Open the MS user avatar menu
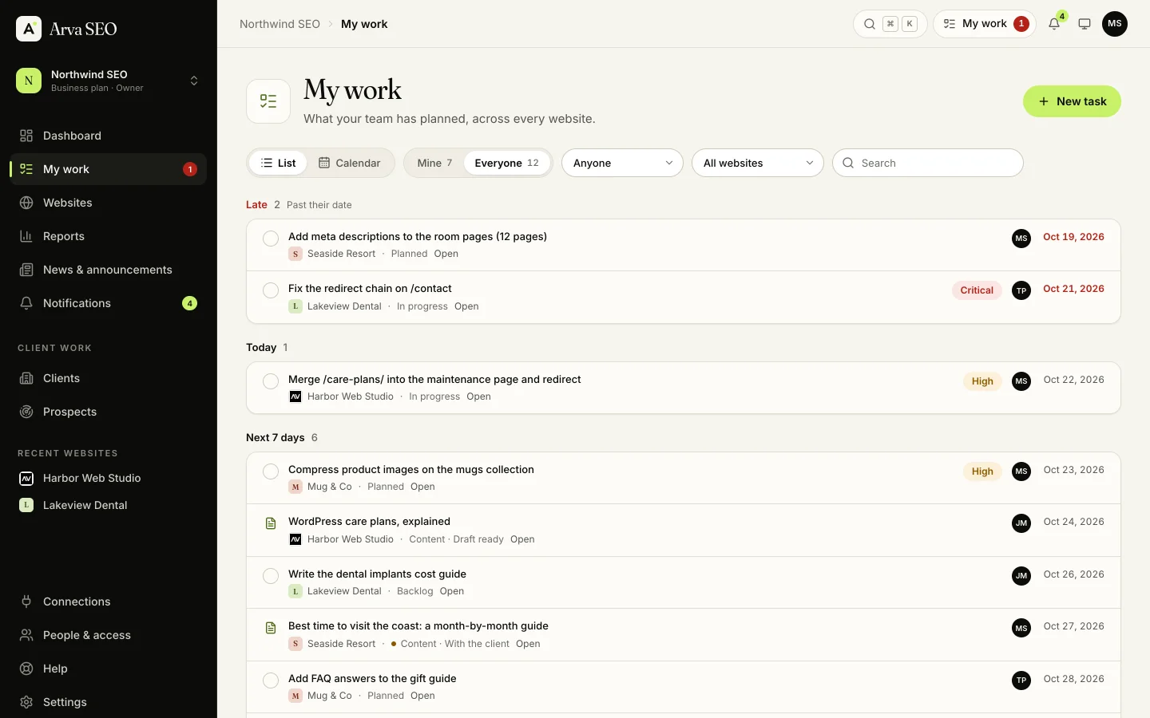The width and height of the screenshot is (1150, 718). 1115,24
